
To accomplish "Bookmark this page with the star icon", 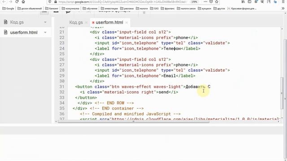I will tap(217, 2).
